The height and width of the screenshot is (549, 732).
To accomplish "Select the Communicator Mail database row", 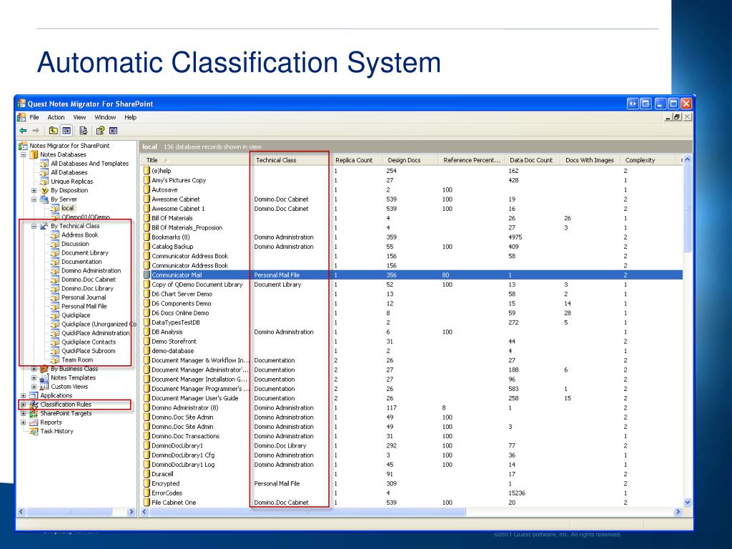I will point(412,275).
